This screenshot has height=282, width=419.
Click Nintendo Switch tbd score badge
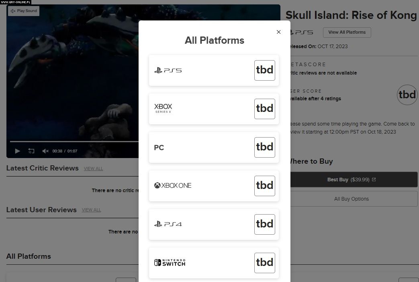(264, 263)
